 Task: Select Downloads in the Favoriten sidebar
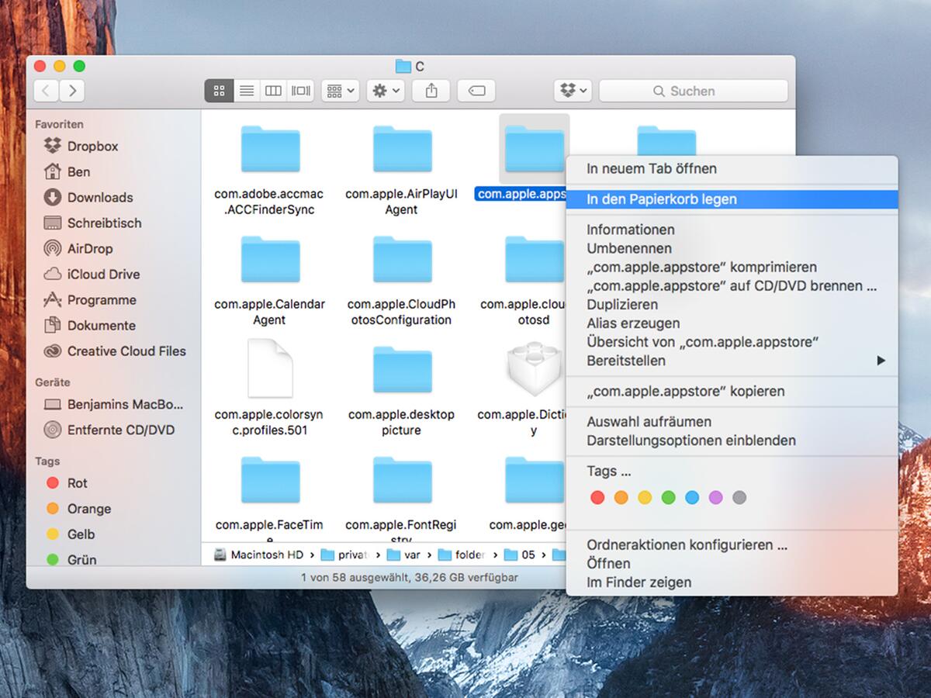(95, 197)
